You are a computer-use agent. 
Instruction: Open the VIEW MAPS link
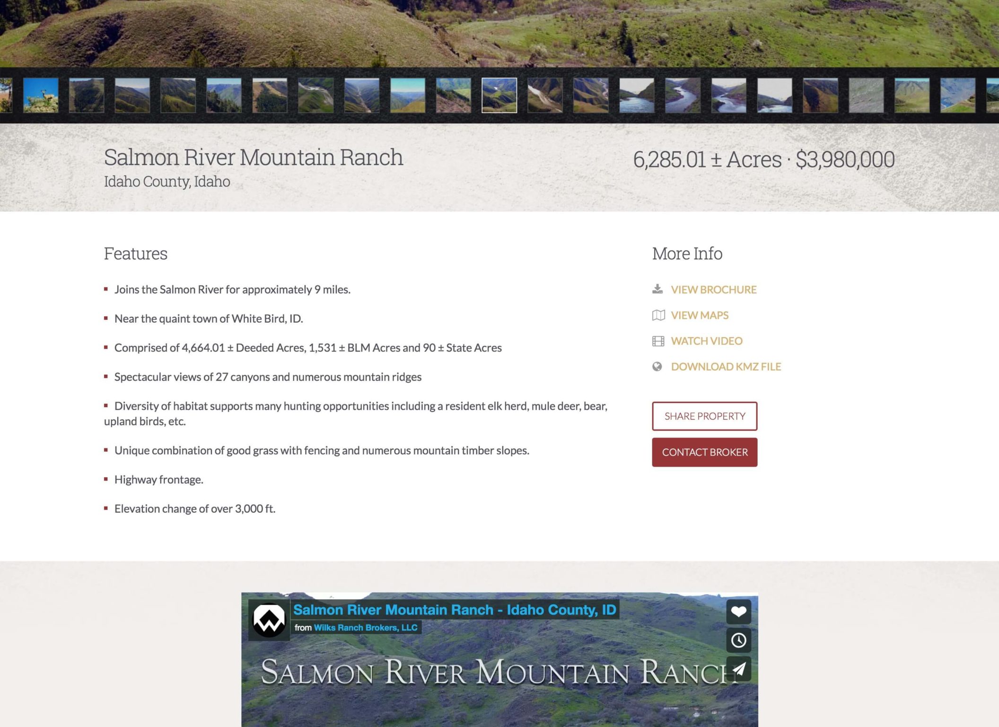pos(699,315)
